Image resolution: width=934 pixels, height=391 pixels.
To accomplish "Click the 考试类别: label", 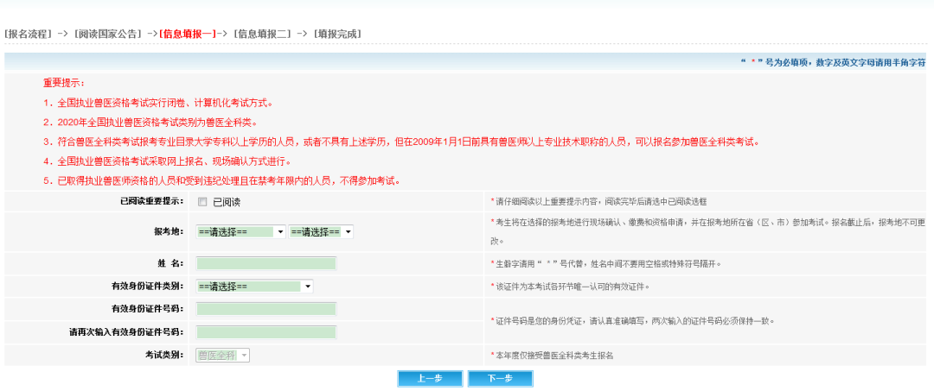I will tap(164, 356).
